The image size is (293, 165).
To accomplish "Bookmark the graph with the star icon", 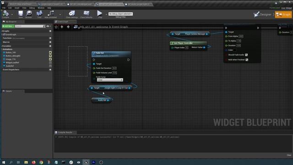I will (56, 27).
